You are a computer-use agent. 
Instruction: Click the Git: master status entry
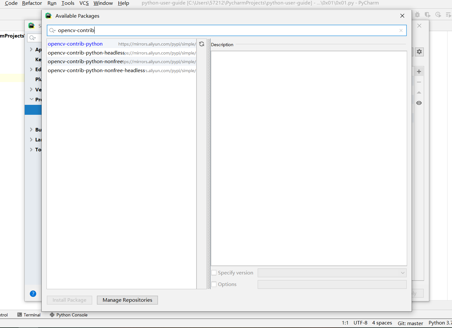(410, 323)
